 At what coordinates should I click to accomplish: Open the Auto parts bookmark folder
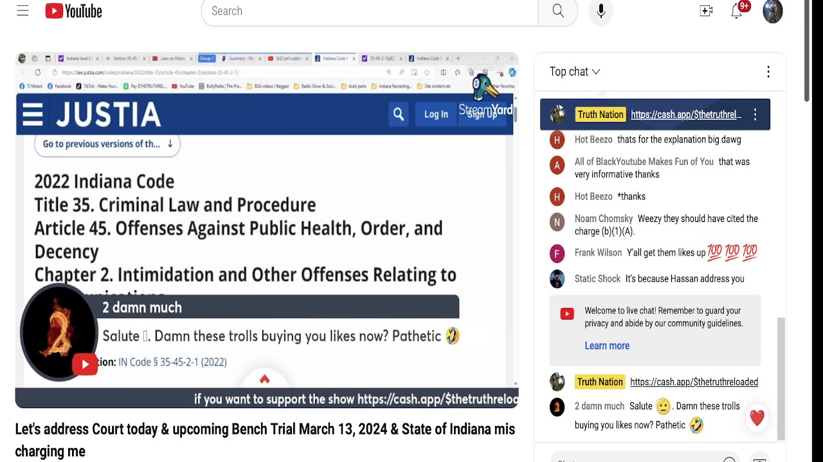(x=353, y=86)
